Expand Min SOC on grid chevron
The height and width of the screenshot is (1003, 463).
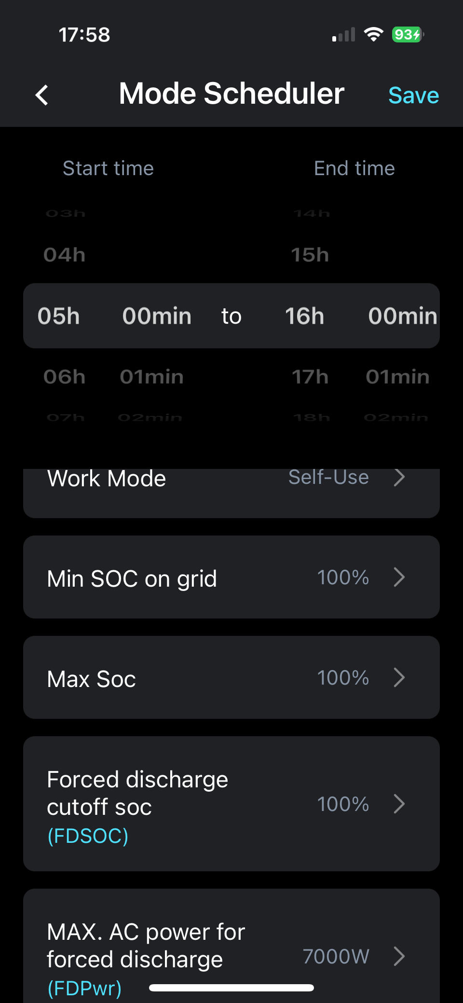[399, 577]
